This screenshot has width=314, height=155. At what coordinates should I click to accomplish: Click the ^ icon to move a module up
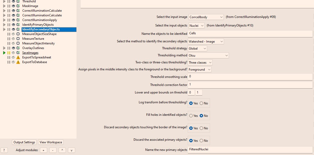(62, 150)
